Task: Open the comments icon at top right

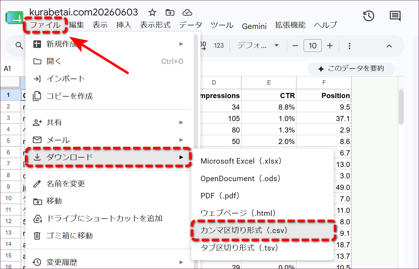Action: (395, 16)
